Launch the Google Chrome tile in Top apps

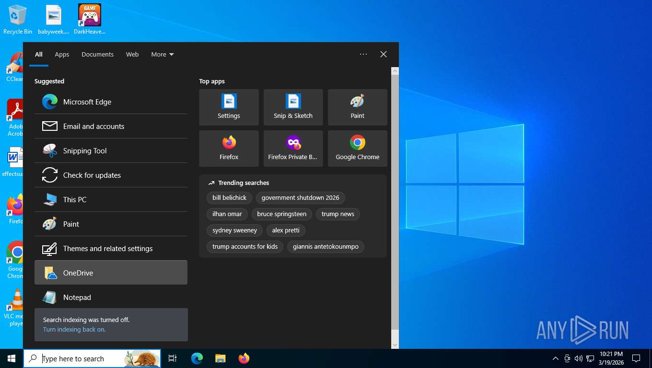tap(357, 149)
